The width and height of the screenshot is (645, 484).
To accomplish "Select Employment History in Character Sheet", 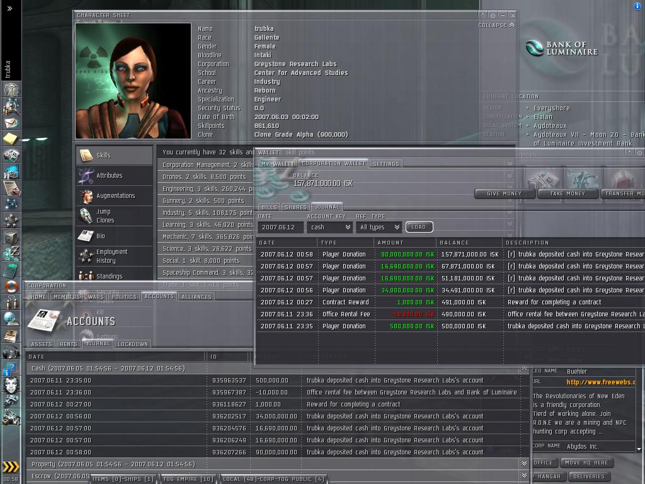I will tap(114, 256).
